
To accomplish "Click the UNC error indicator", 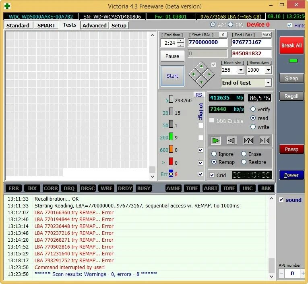I will pos(248,188).
